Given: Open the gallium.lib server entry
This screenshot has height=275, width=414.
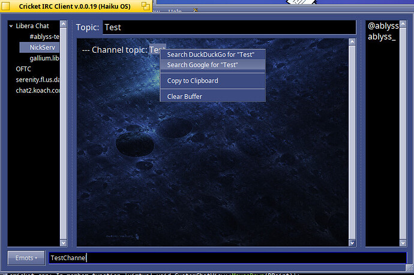Looking at the screenshot, I should pos(44,58).
